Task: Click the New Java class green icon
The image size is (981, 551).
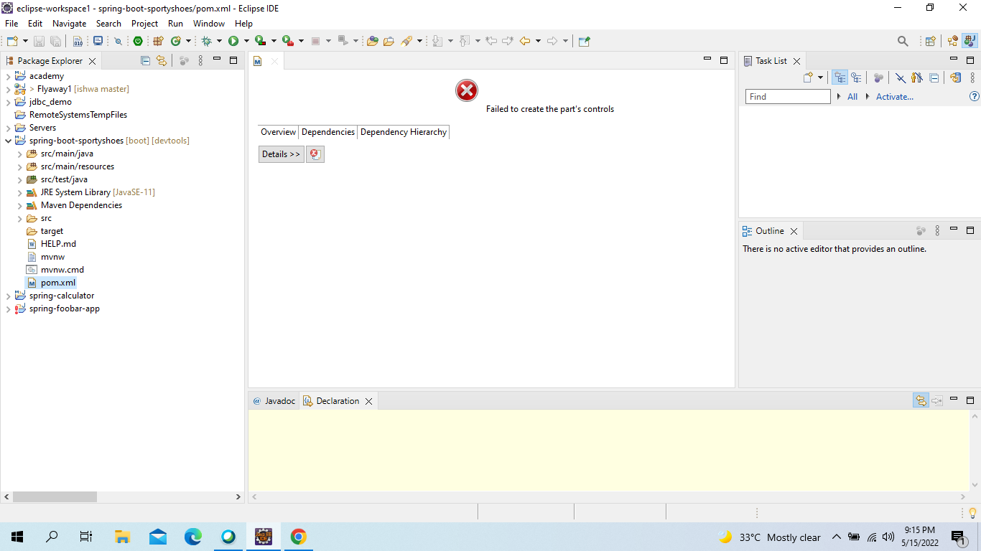Action: coord(175,41)
